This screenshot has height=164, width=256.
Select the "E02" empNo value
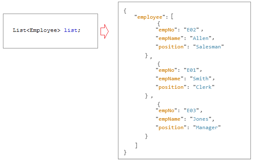(191, 30)
